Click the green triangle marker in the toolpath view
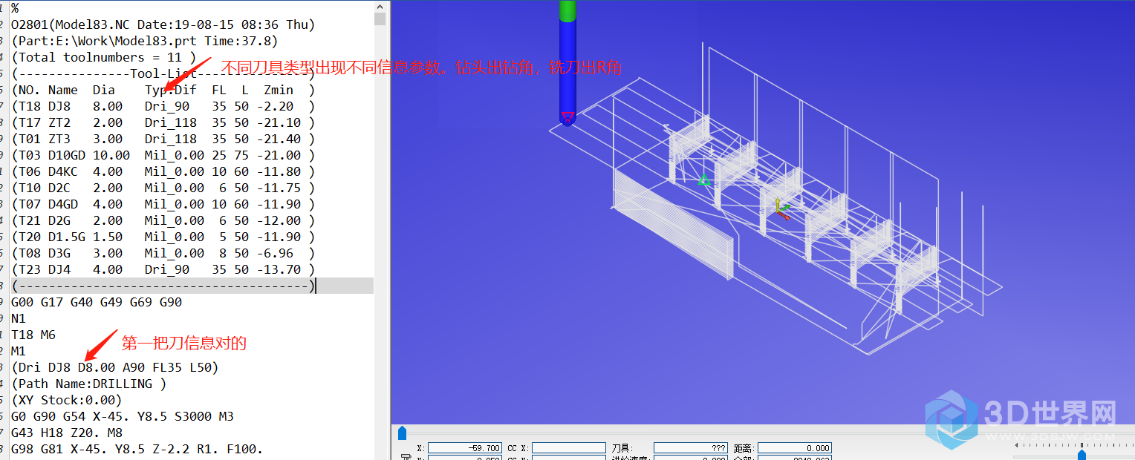 [x=704, y=180]
